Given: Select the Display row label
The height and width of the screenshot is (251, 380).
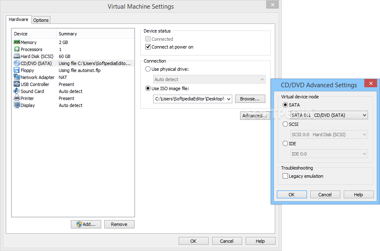Looking at the screenshot, I should click(28, 105).
